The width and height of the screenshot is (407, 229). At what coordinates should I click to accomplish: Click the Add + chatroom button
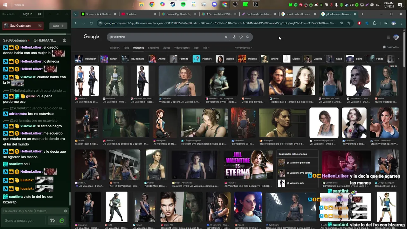click(58, 26)
